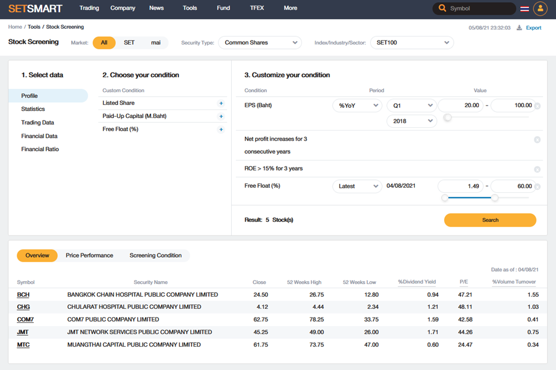Open the CHG symbol link
This screenshot has width=556, height=370.
[23, 307]
